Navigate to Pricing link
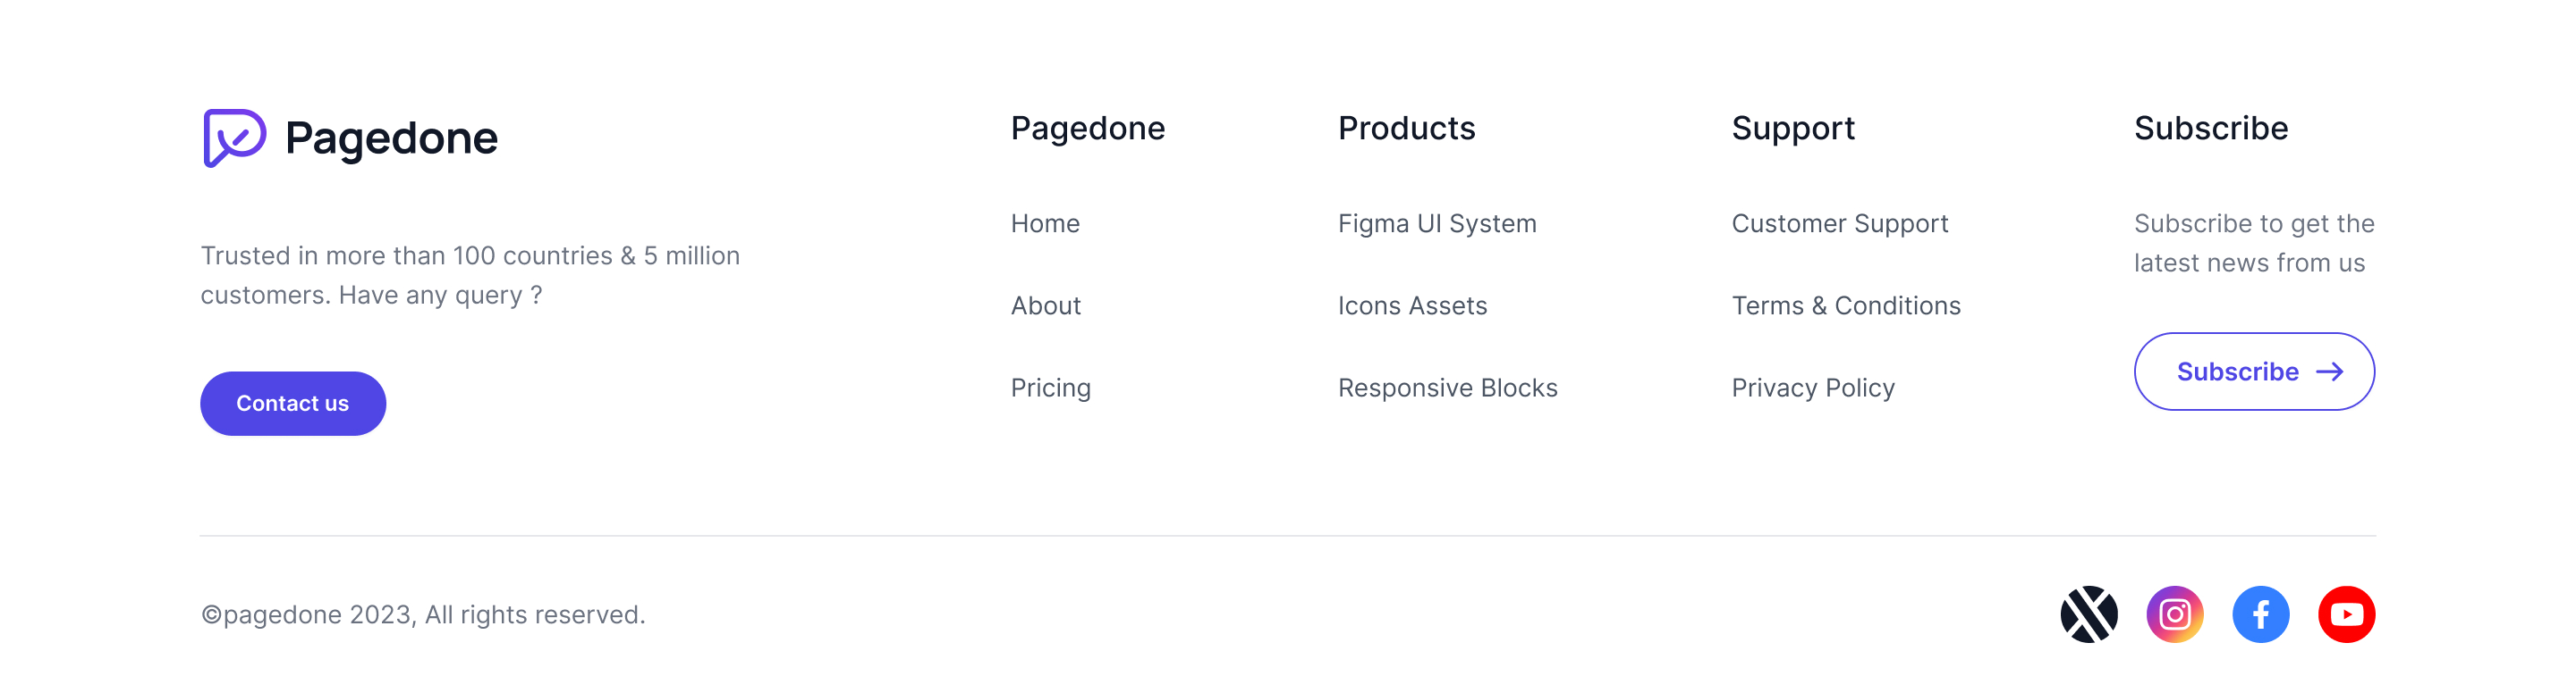This screenshot has width=2576, height=693. click(1050, 388)
